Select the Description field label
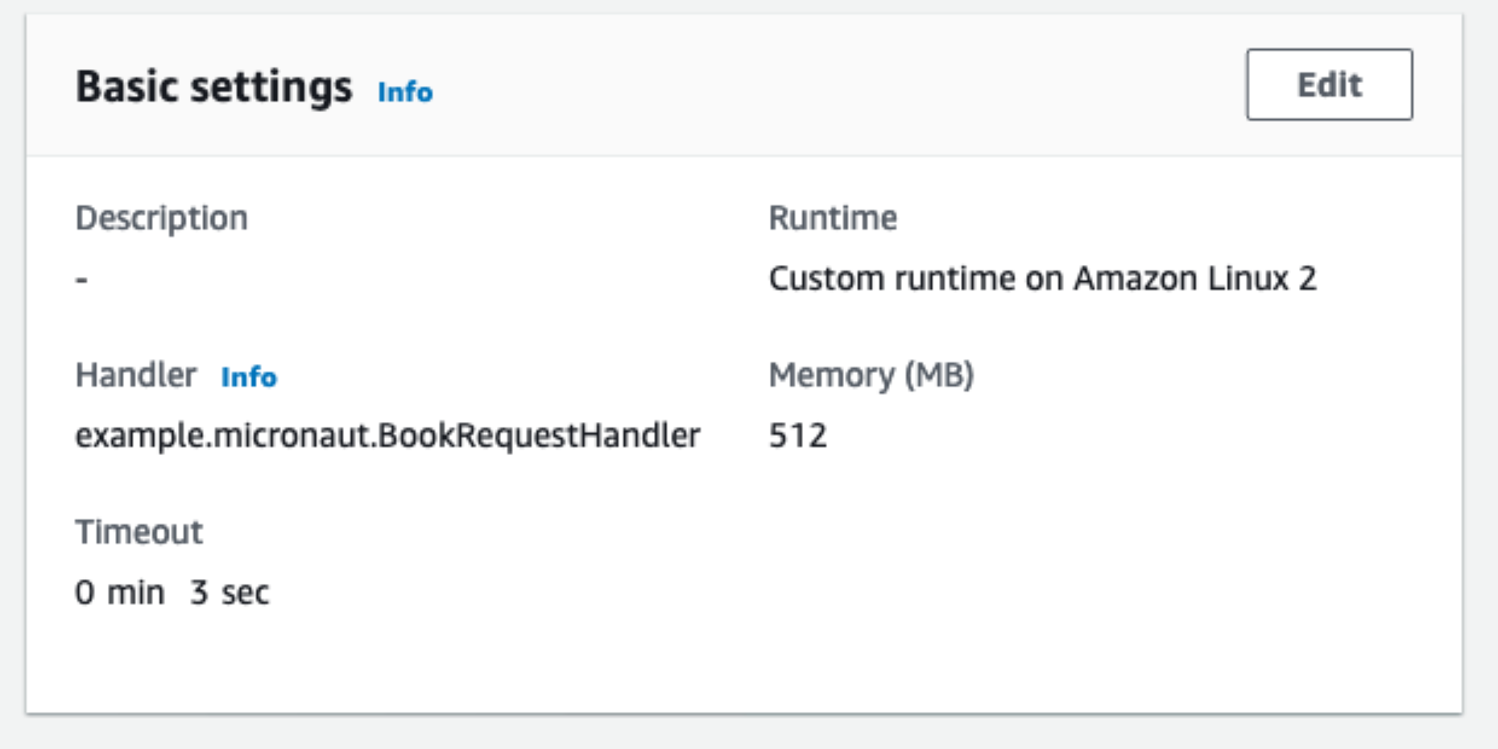 click(x=161, y=218)
